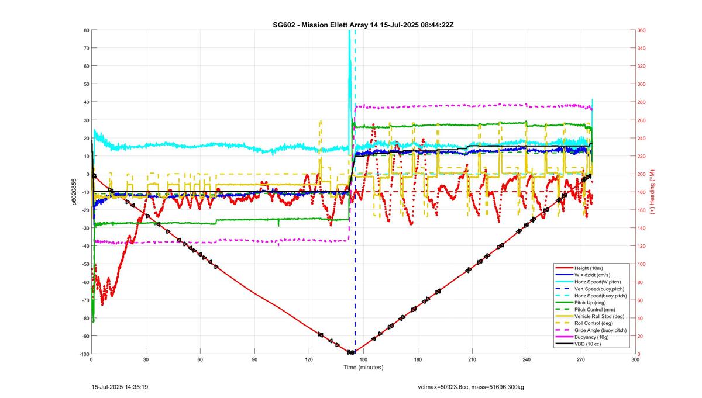The height and width of the screenshot is (398, 702).
Task: Select heading axis tick label '320'
Action: [x=642, y=66]
